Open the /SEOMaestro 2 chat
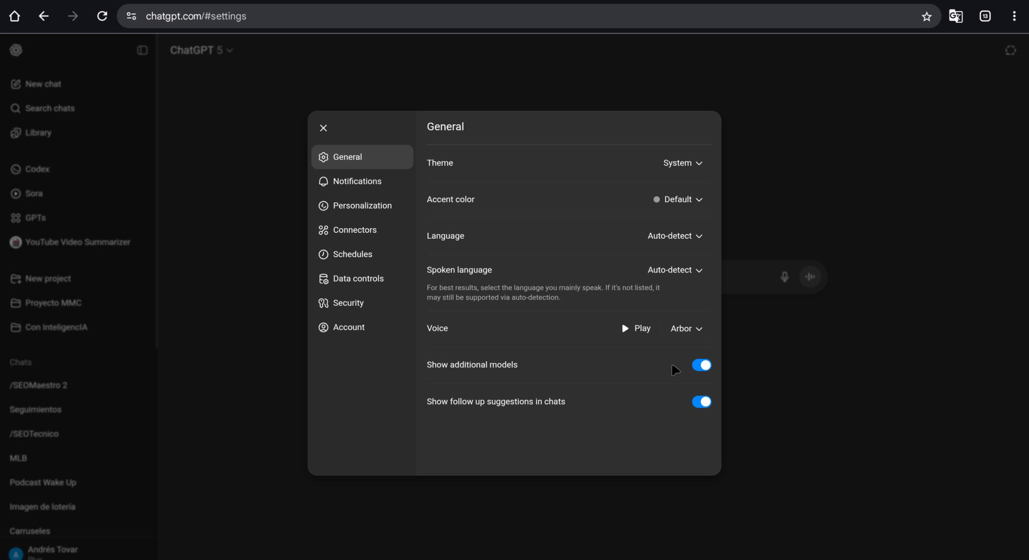The width and height of the screenshot is (1029, 560). point(79,385)
